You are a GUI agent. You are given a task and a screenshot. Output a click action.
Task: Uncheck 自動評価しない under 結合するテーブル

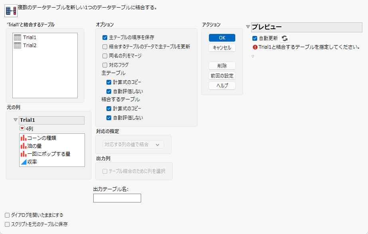(109, 118)
